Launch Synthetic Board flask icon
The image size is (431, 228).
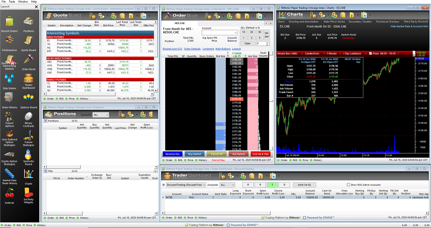click(29, 155)
